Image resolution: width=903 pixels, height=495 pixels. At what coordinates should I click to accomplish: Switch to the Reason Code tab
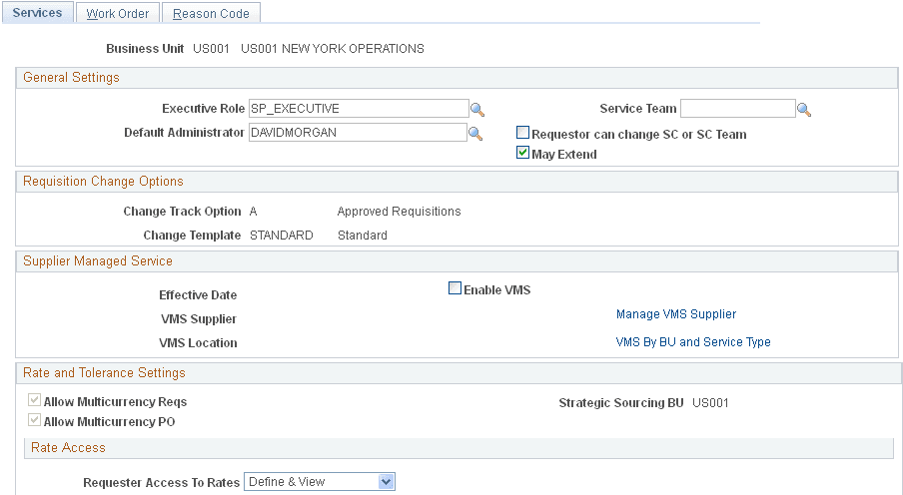click(x=211, y=13)
